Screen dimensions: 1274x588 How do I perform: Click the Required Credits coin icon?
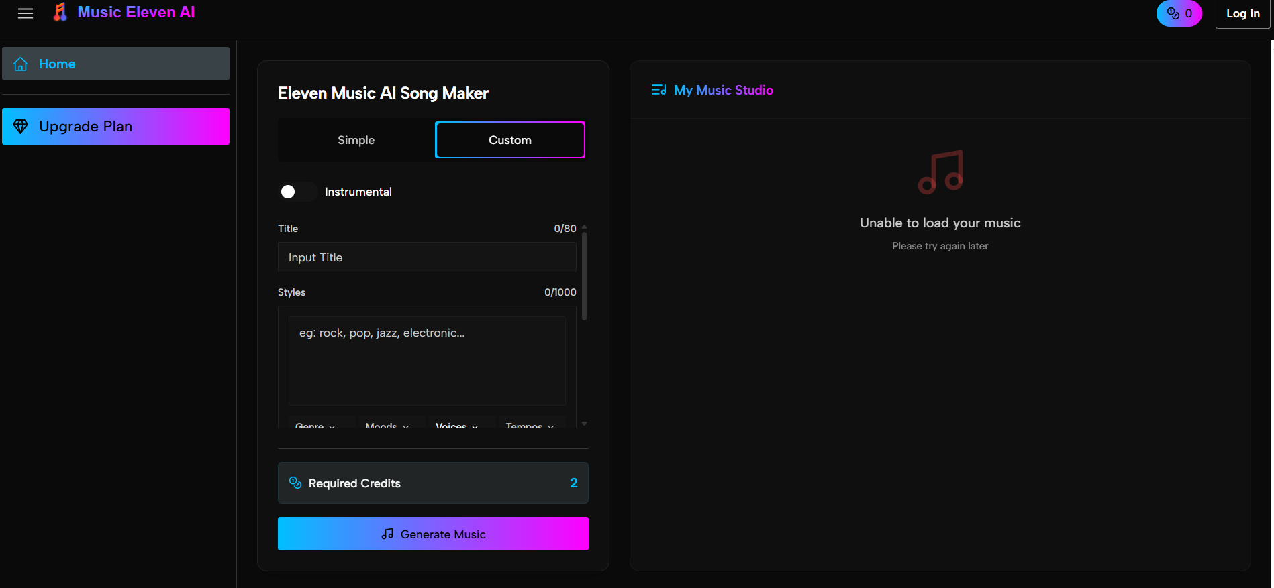click(x=295, y=483)
